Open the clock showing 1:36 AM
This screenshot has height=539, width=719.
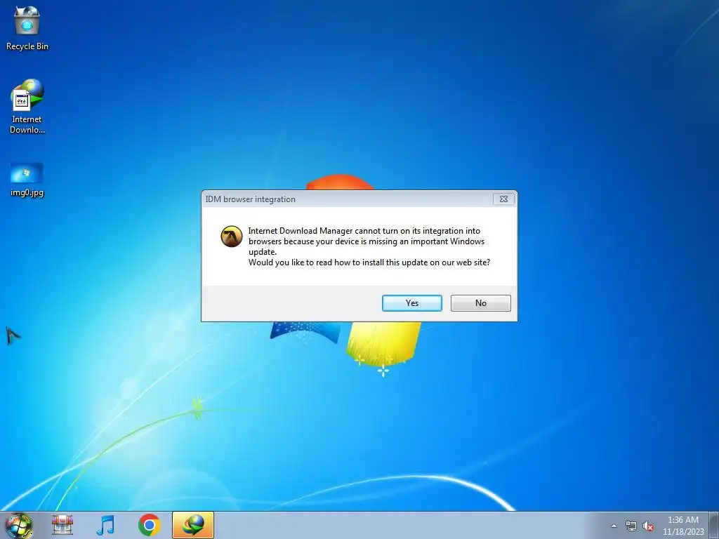683,526
